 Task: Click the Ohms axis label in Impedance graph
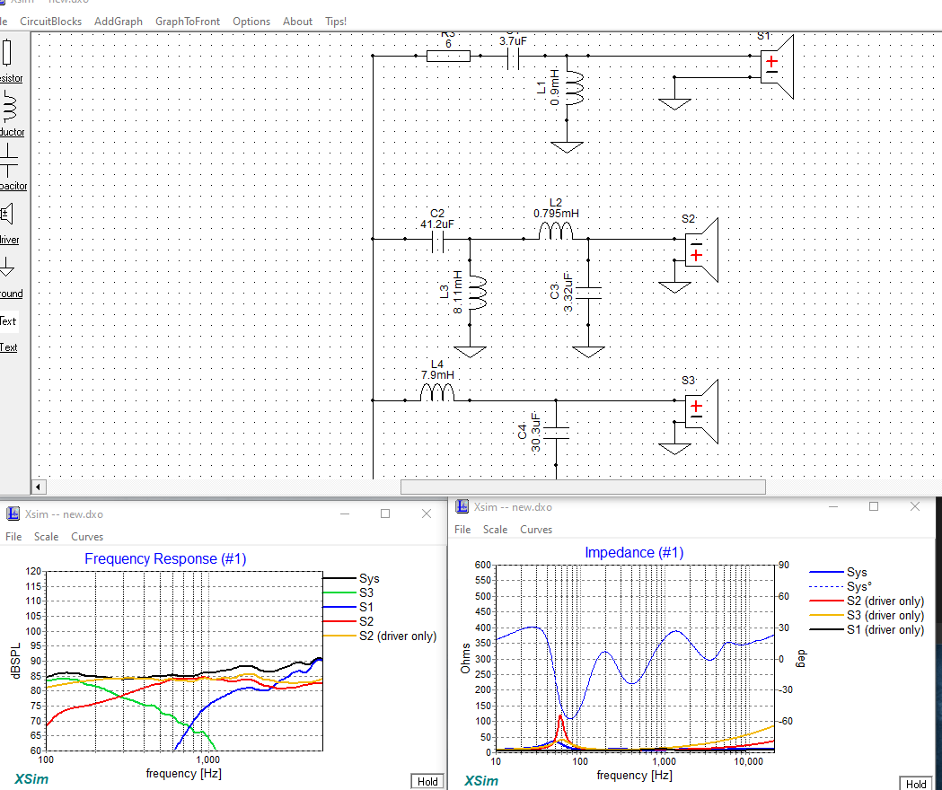[x=465, y=658]
